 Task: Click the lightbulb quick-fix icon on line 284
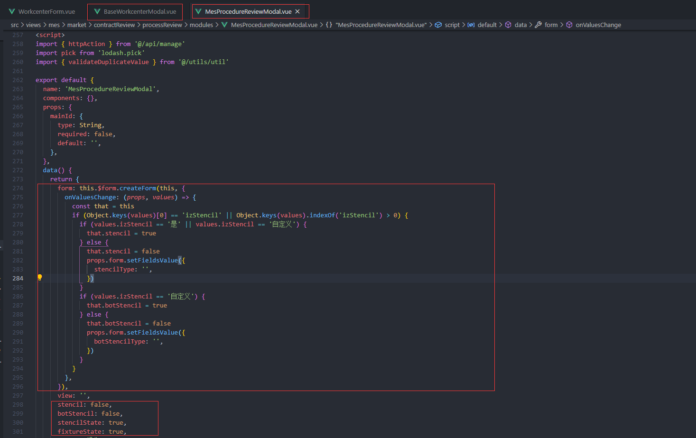[x=40, y=278]
